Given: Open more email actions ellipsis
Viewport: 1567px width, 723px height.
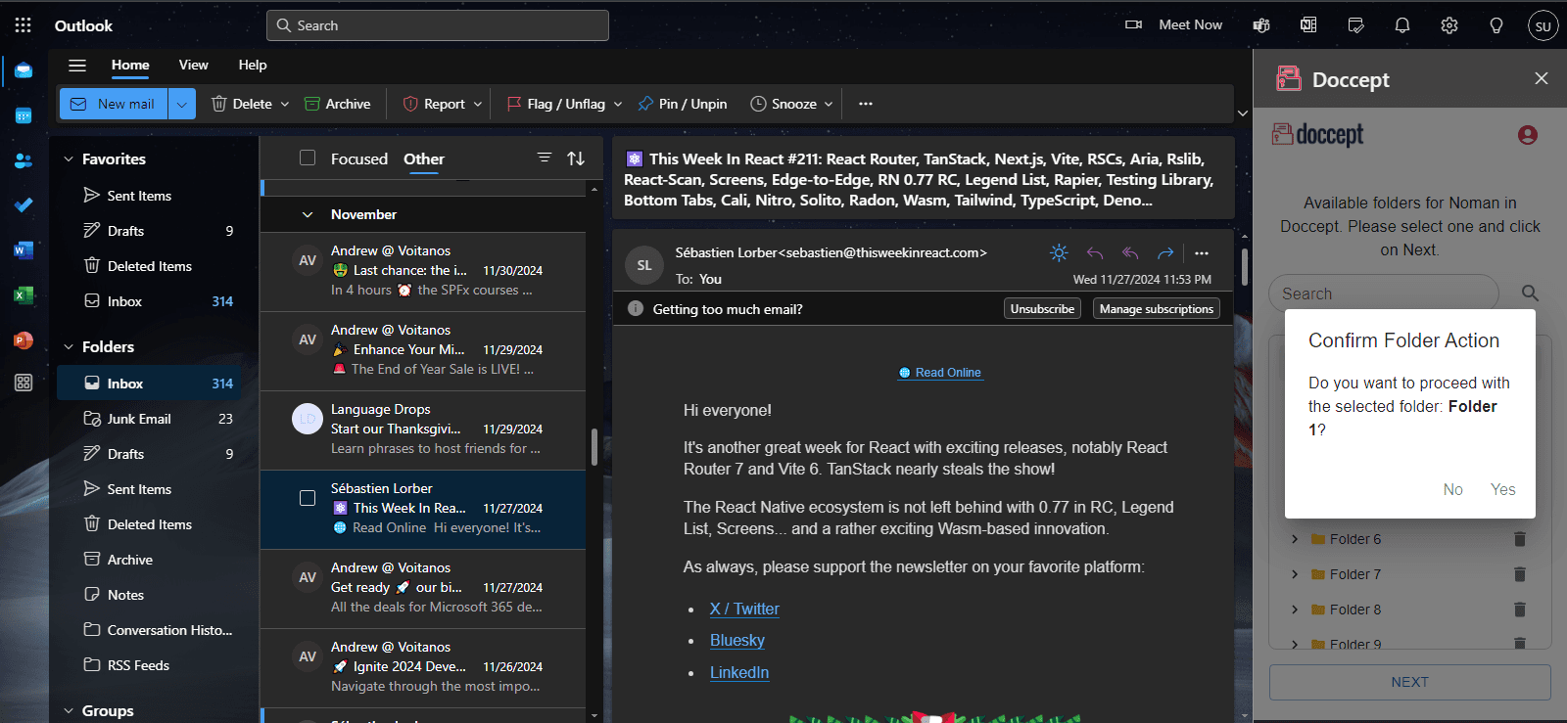Looking at the screenshot, I should pyautogui.click(x=1202, y=253).
